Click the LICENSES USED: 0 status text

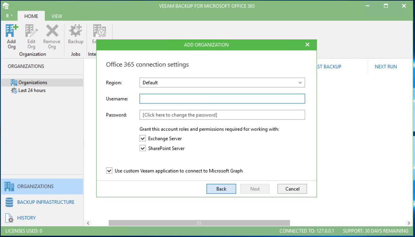click(24, 231)
